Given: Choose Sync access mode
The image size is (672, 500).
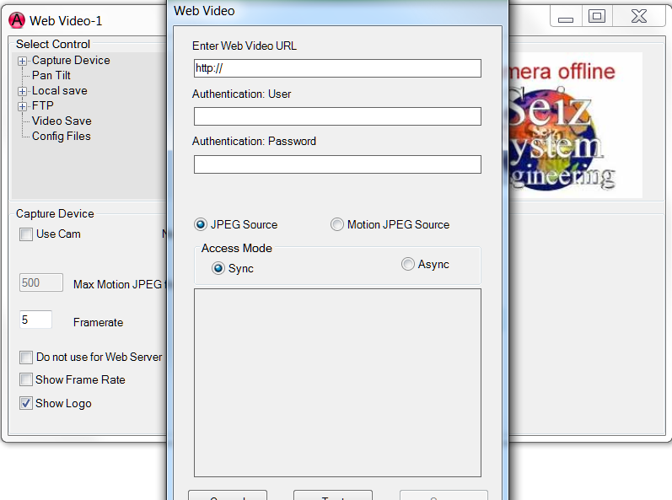Looking at the screenshot, I should 218,269.
